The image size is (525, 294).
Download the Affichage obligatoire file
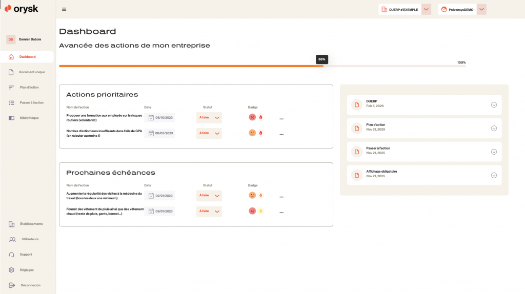[x=494, y=175]
